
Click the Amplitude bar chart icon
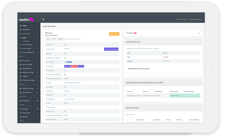21,101
